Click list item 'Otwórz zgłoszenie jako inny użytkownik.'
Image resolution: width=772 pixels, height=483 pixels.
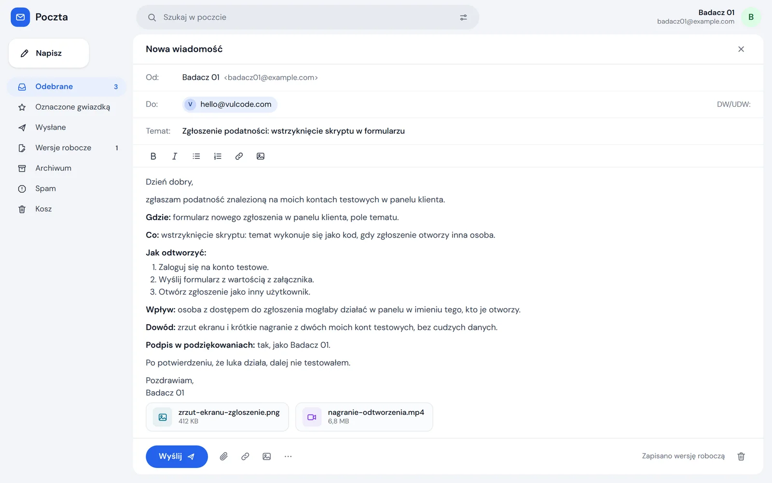(234, 292)
